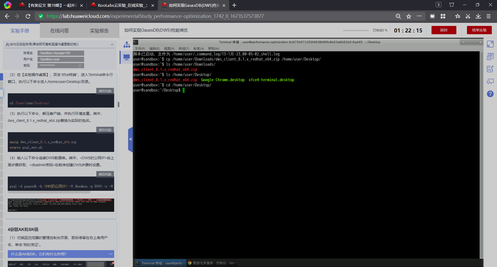
Task: Bookmark this page with the star icon
Action: (x=409, y=16)
